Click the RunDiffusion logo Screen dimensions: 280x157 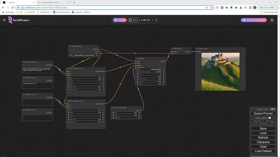point(18,20)
